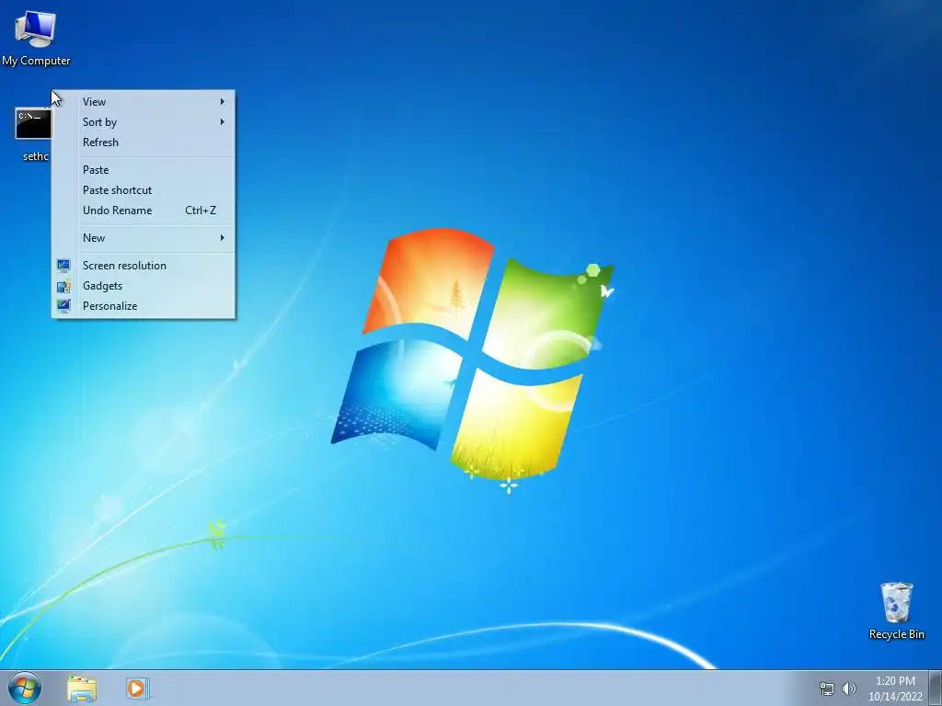
Task: Click the Personalize menu icon
Action: [63, 306]
